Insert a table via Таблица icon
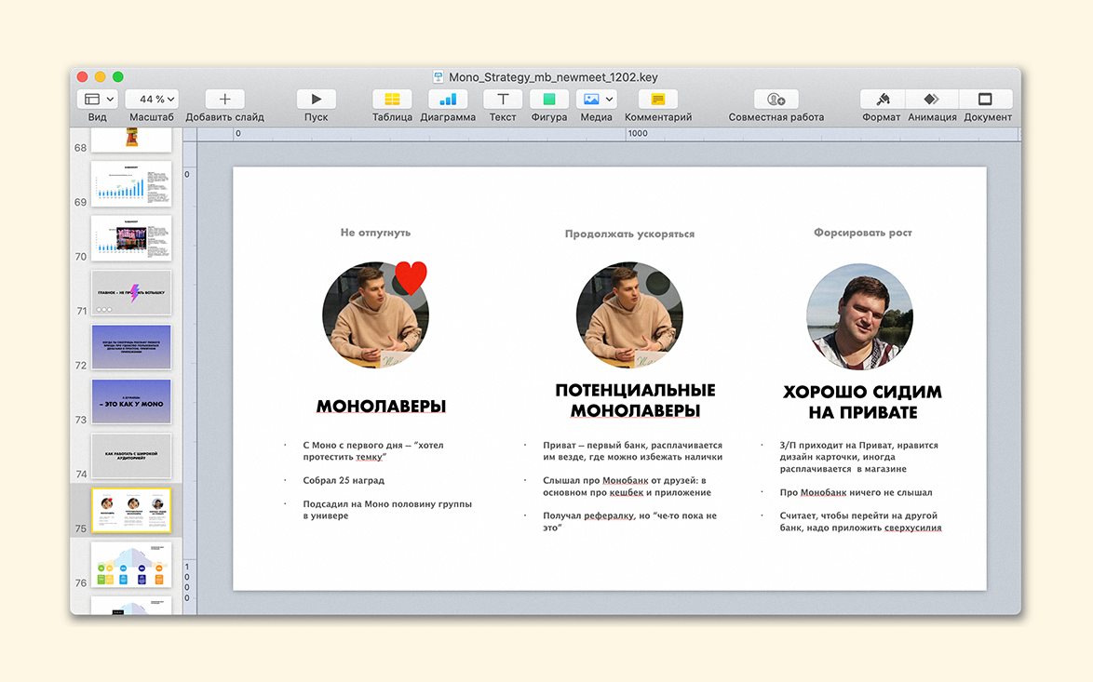 pyautogui.click(x=392, y=99)
